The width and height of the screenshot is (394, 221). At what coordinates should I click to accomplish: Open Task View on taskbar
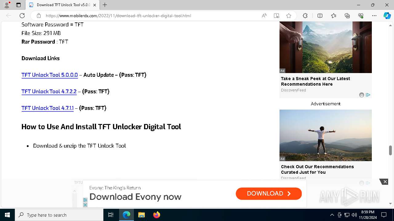(111, 215)
